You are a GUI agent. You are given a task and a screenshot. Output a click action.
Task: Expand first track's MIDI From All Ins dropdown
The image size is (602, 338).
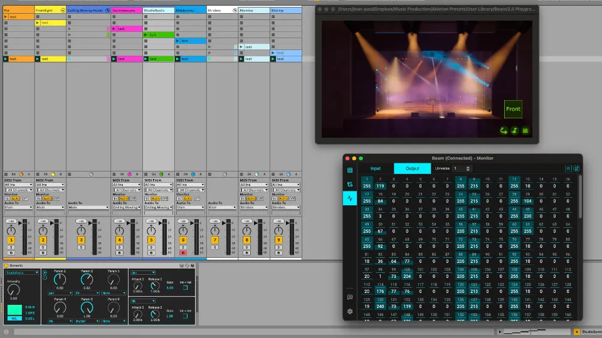18,185
